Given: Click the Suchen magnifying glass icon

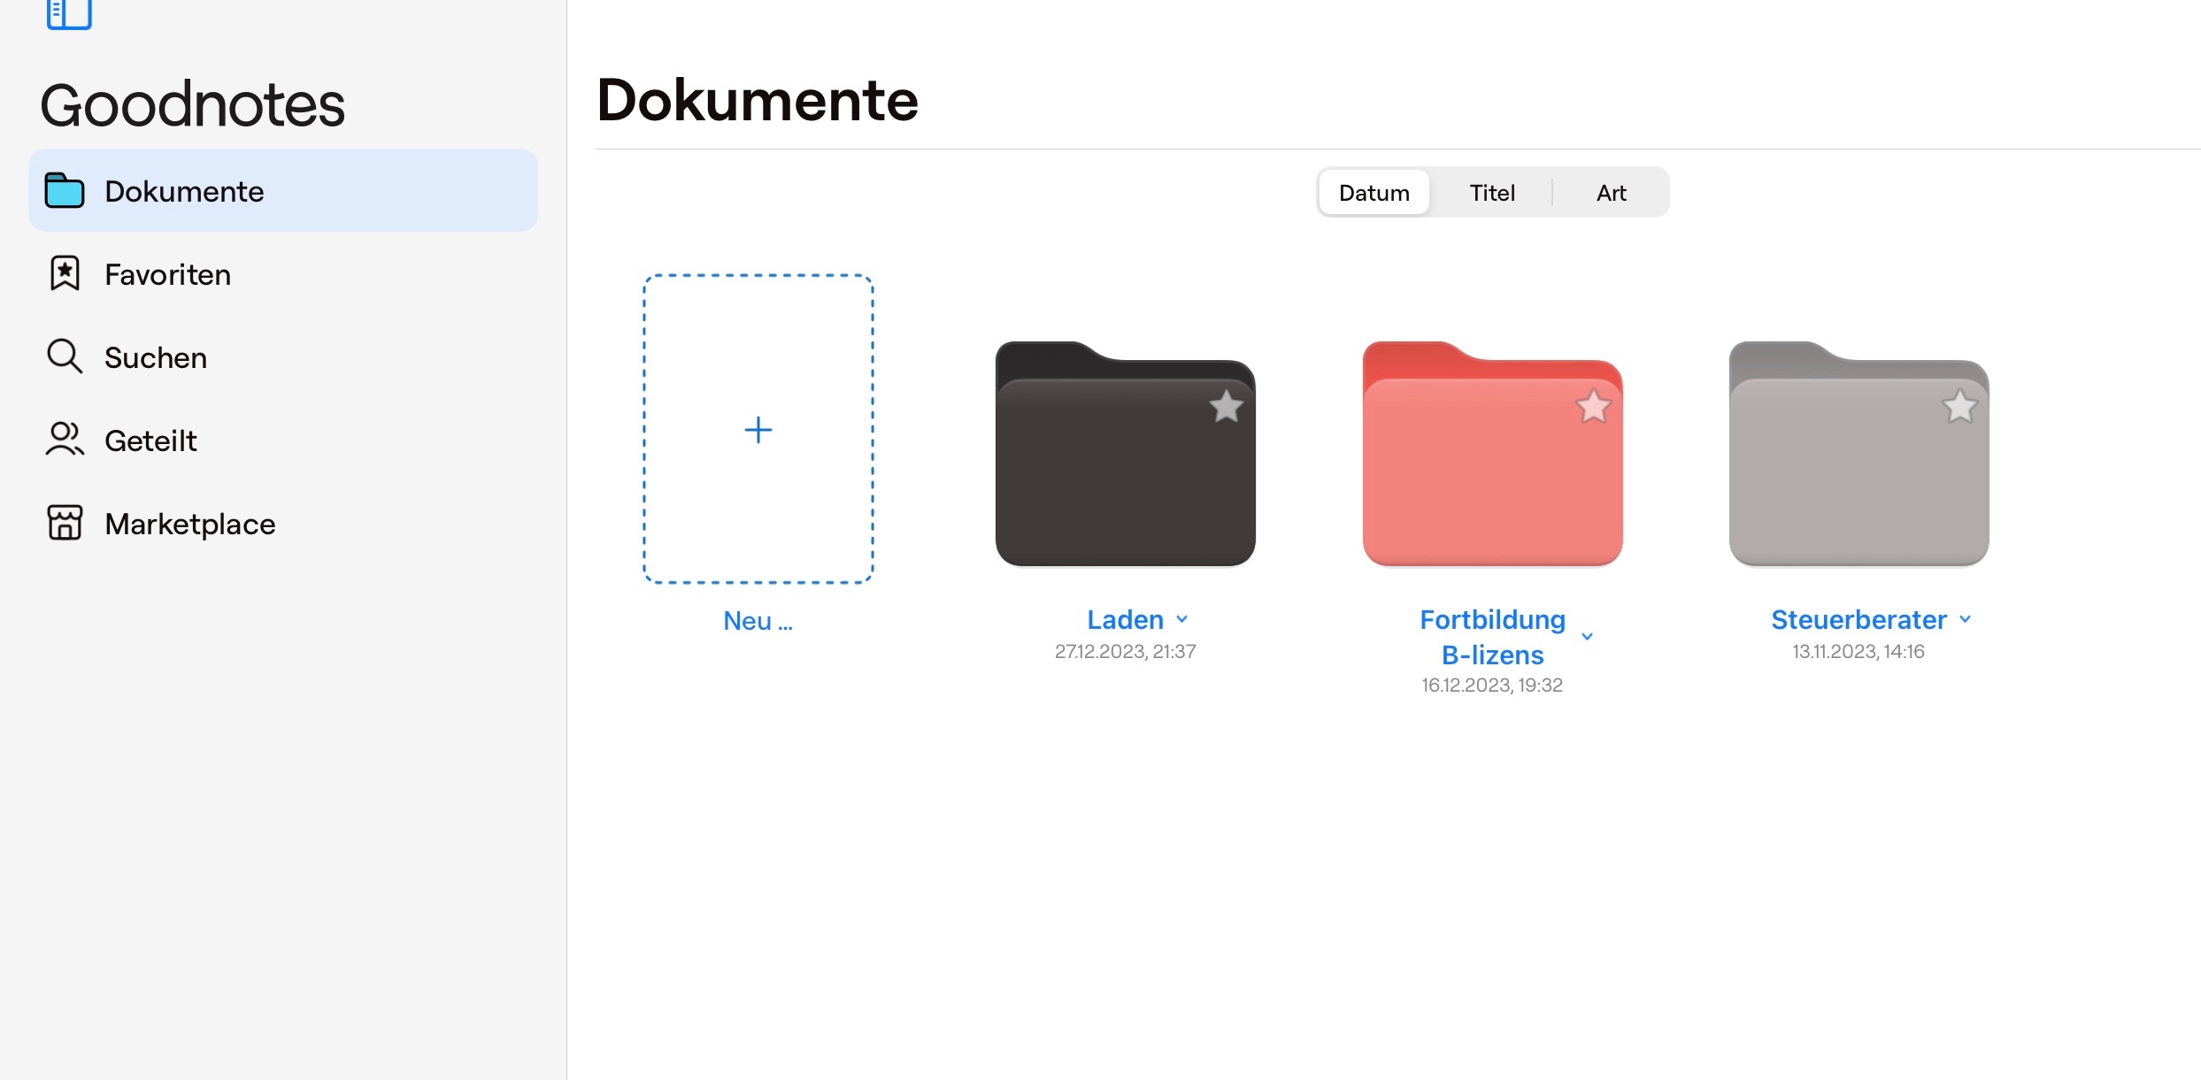Looking at the screenshot, I should 65,356.
